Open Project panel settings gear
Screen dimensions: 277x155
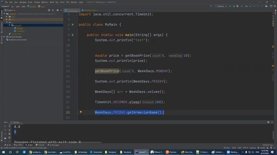tap(58, 10)
